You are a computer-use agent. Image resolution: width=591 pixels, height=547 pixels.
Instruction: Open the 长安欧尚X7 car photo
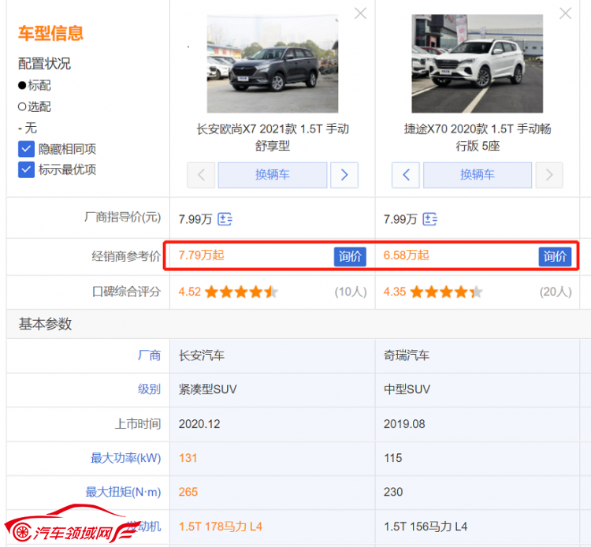pyautogui.click(x=273, y=64)
